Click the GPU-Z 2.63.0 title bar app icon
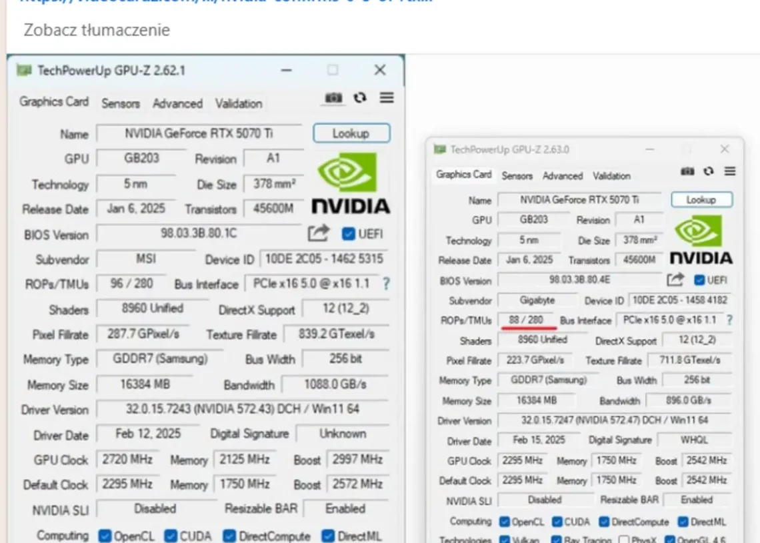This screenshot has height=543, width=760. pos(440,149)
